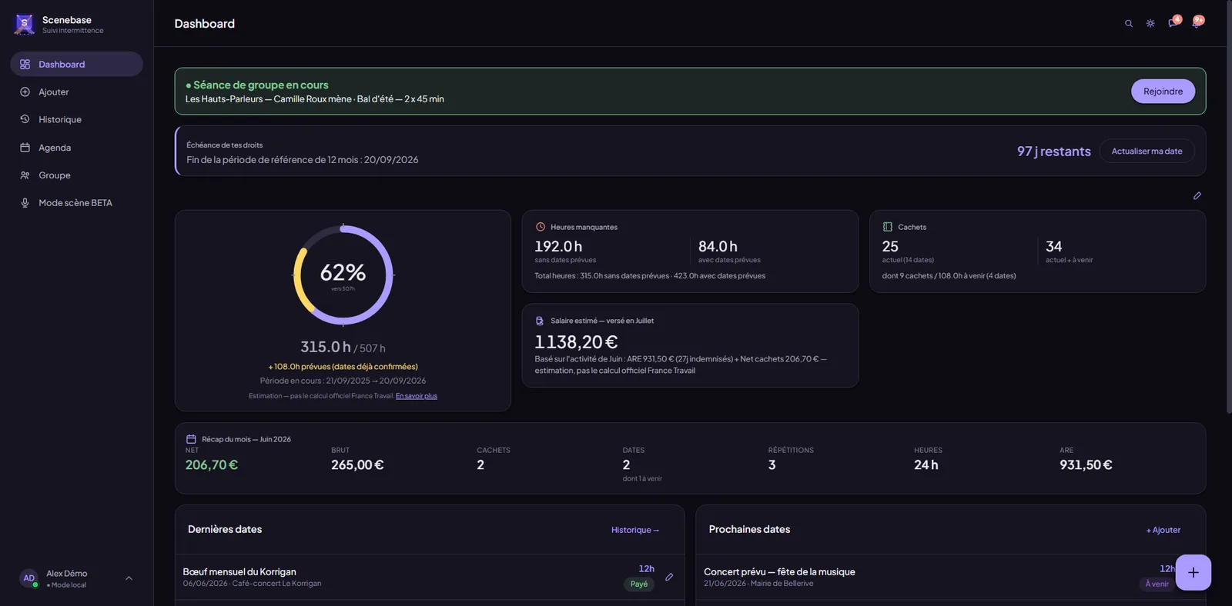Screen dimensions: 1232x606
Task: Click the Cachets card icon
Action: 888,227
